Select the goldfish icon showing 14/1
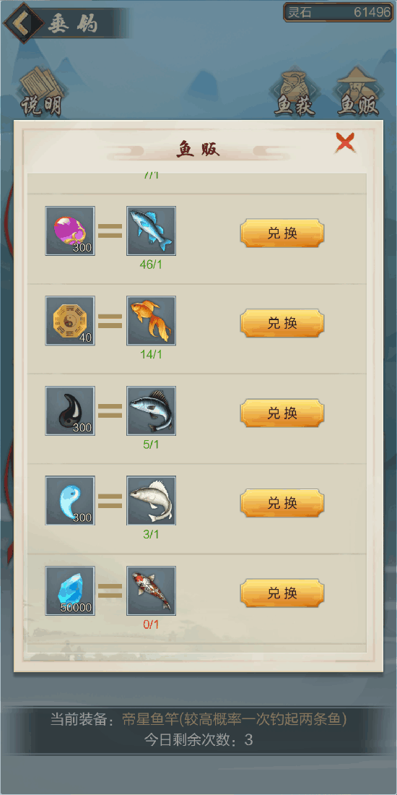Screen dimensions: 397x795 click(x=151, y=321)
